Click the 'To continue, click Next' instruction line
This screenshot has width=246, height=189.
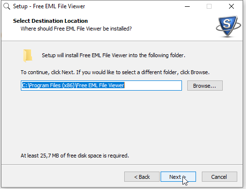115,72
